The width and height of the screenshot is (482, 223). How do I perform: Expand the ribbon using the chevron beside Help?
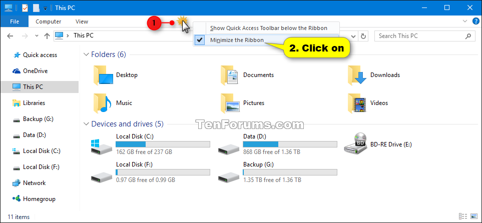465,21
